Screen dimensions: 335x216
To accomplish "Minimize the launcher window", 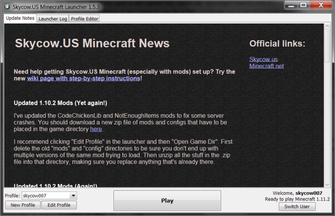I will point(291,5).
